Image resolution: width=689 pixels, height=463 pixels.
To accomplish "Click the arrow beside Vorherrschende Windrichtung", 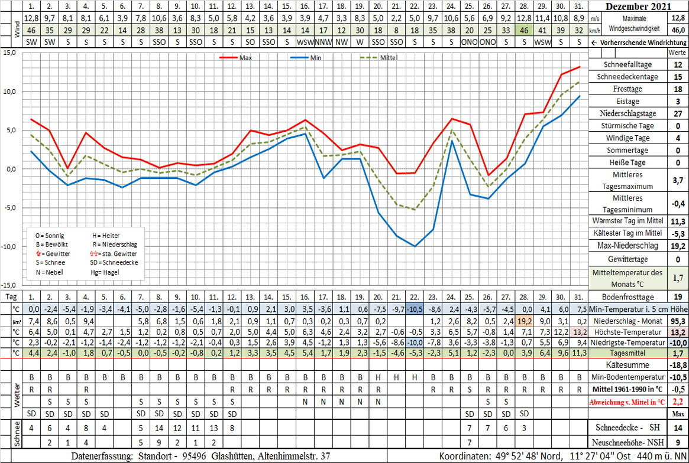I will tap(595, 44).
